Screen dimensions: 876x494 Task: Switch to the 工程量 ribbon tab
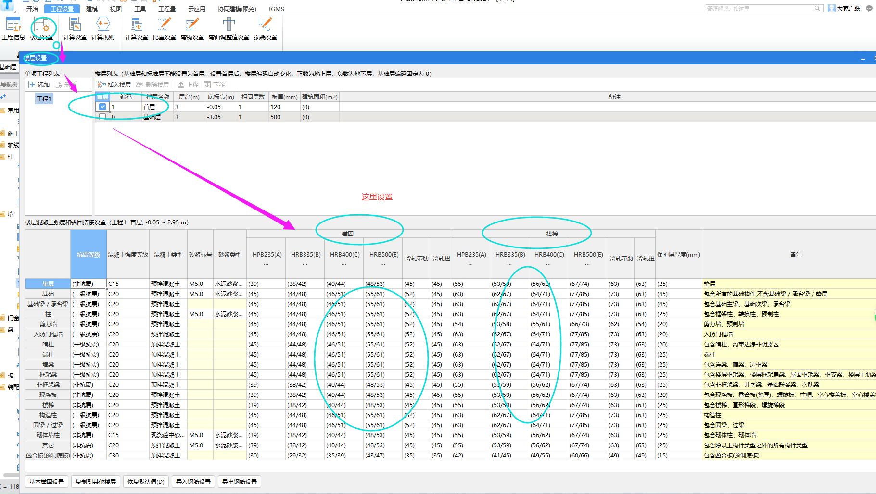[167, 9]
